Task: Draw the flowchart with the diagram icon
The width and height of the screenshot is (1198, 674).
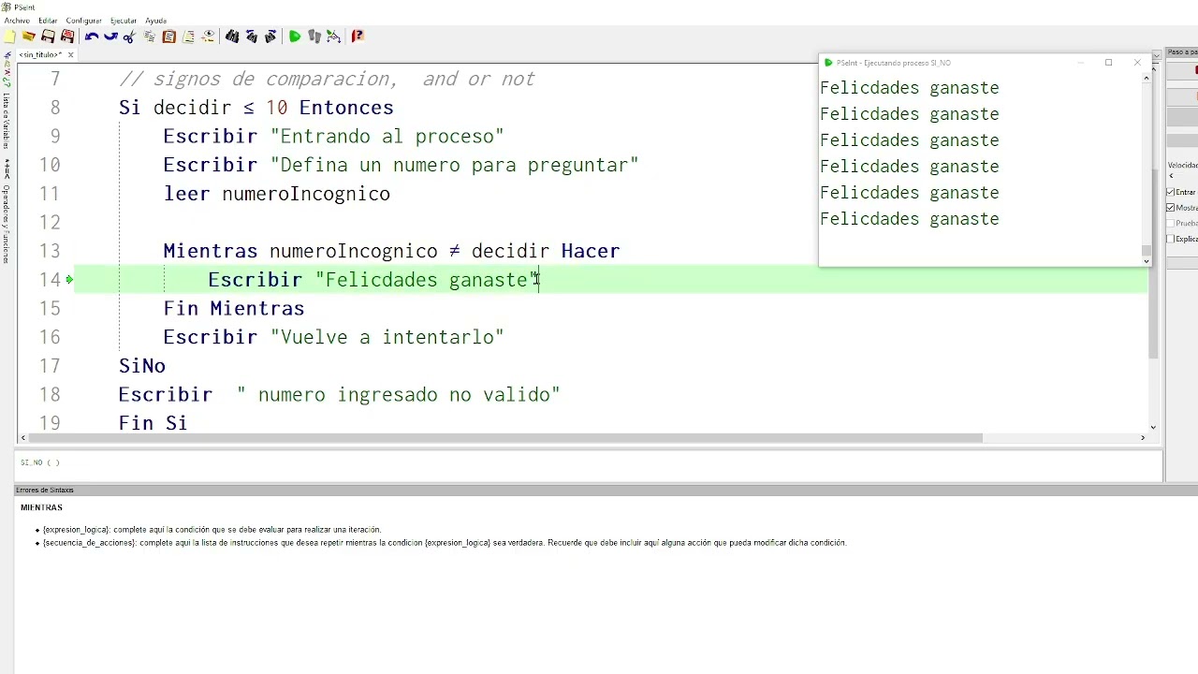Action: [x=333, y=37]
